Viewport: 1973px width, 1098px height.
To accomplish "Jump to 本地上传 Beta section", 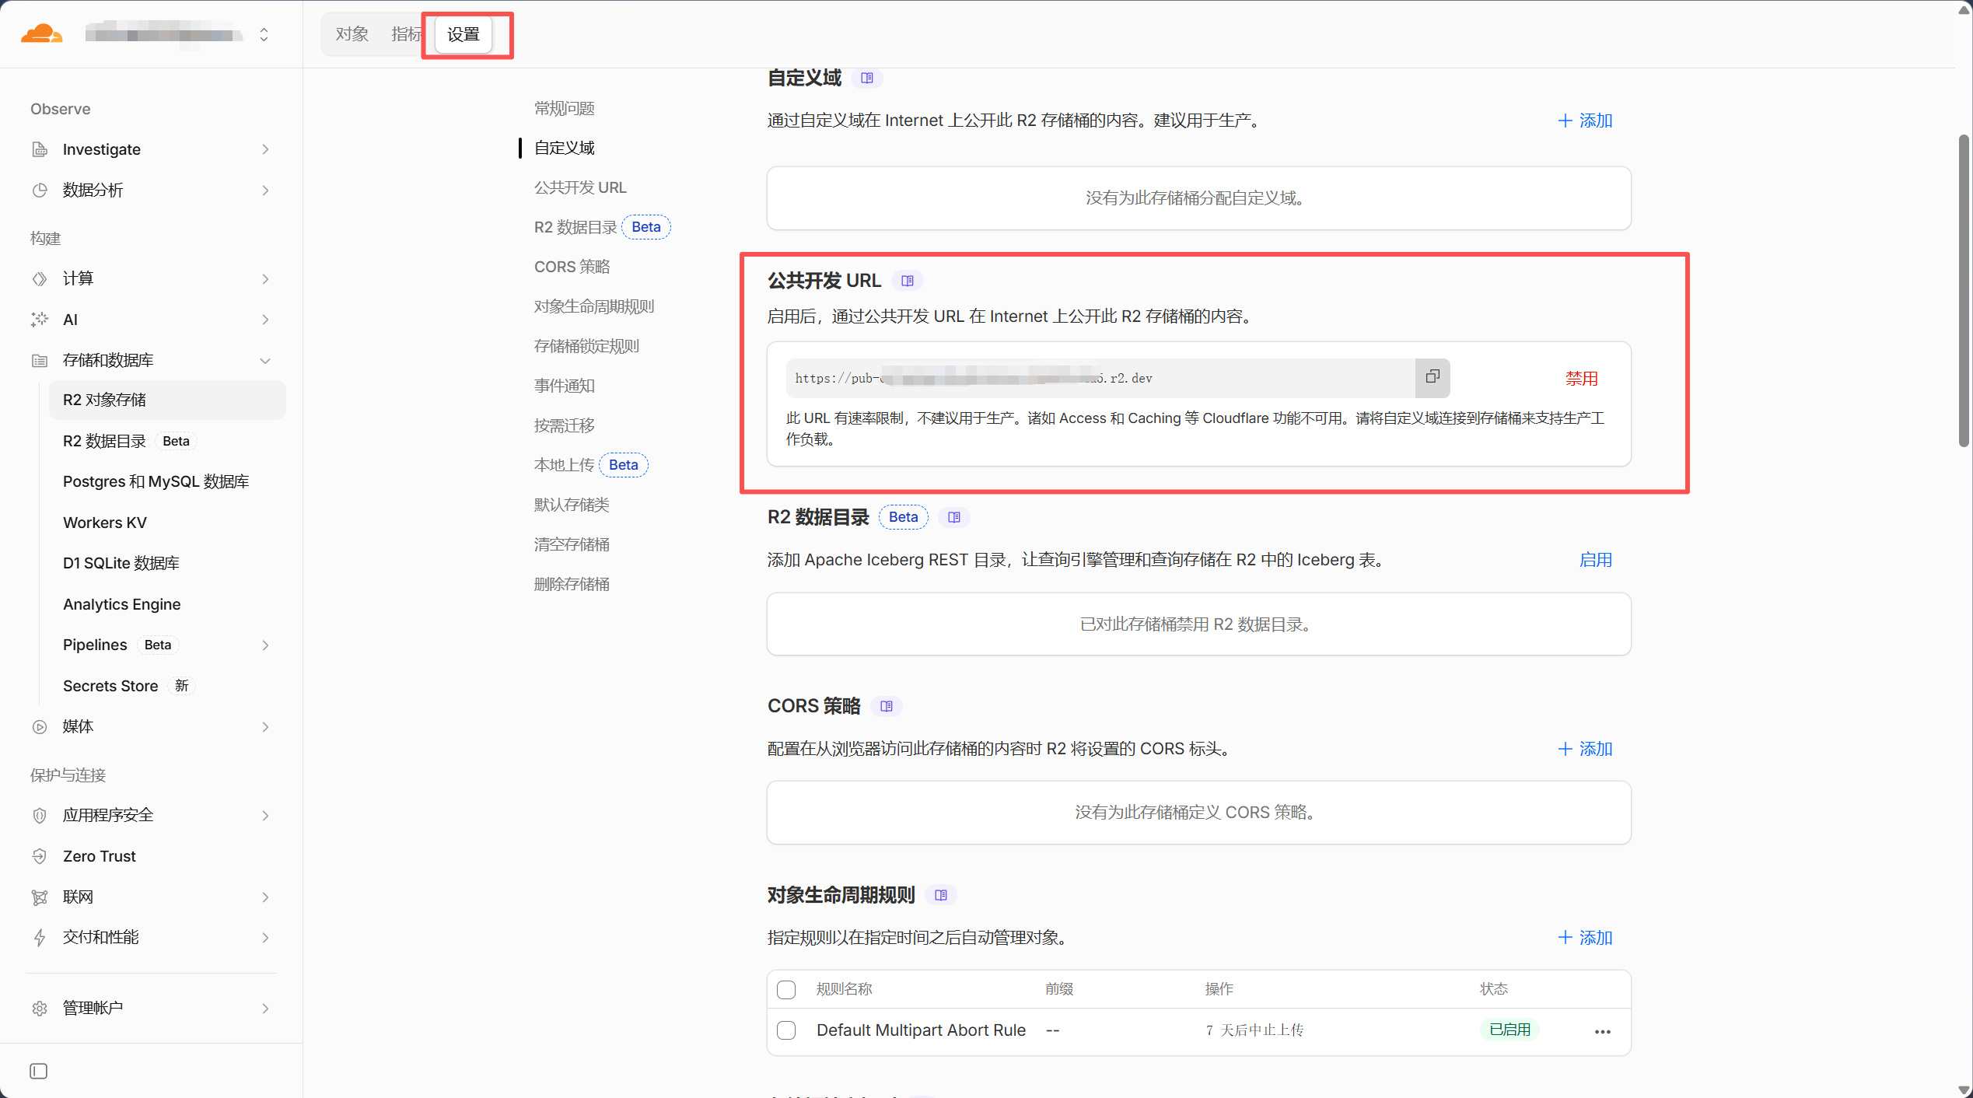I will (591, 465).
